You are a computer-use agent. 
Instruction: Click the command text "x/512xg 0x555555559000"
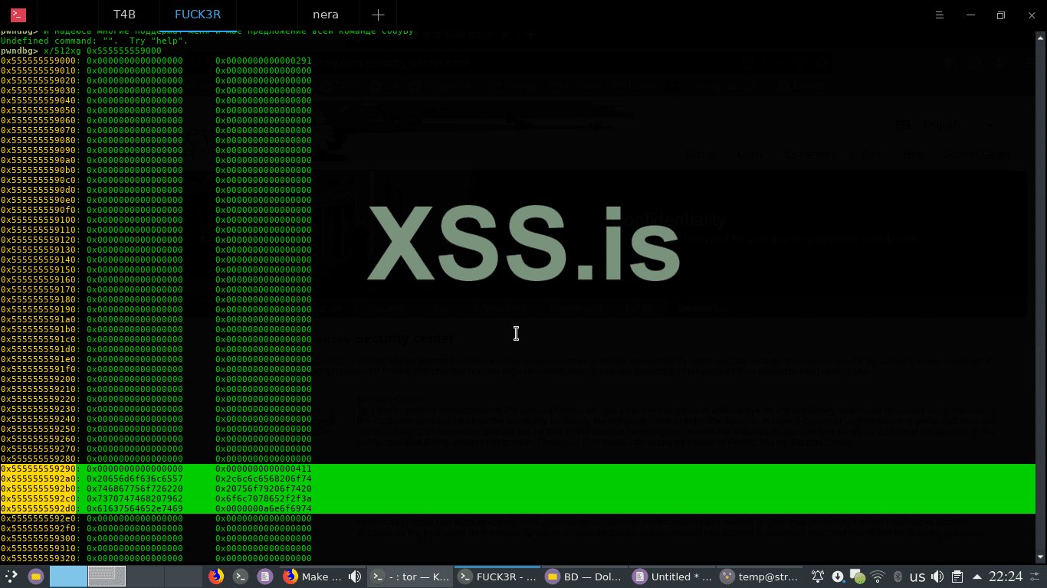pos(103,51)
